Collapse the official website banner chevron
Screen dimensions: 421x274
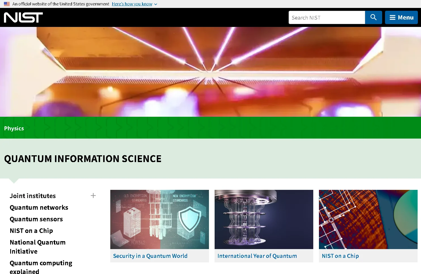tap(155, 4)
